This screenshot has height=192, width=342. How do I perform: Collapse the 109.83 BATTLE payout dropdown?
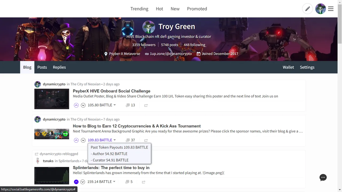pyautogui.click(x=102, y=140)
